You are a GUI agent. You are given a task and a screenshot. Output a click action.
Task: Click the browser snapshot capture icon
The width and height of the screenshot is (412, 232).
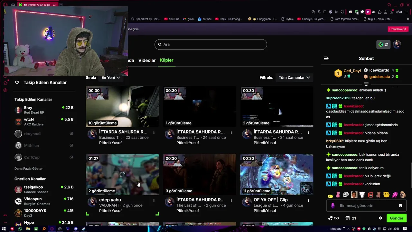[x=325, y=12]
